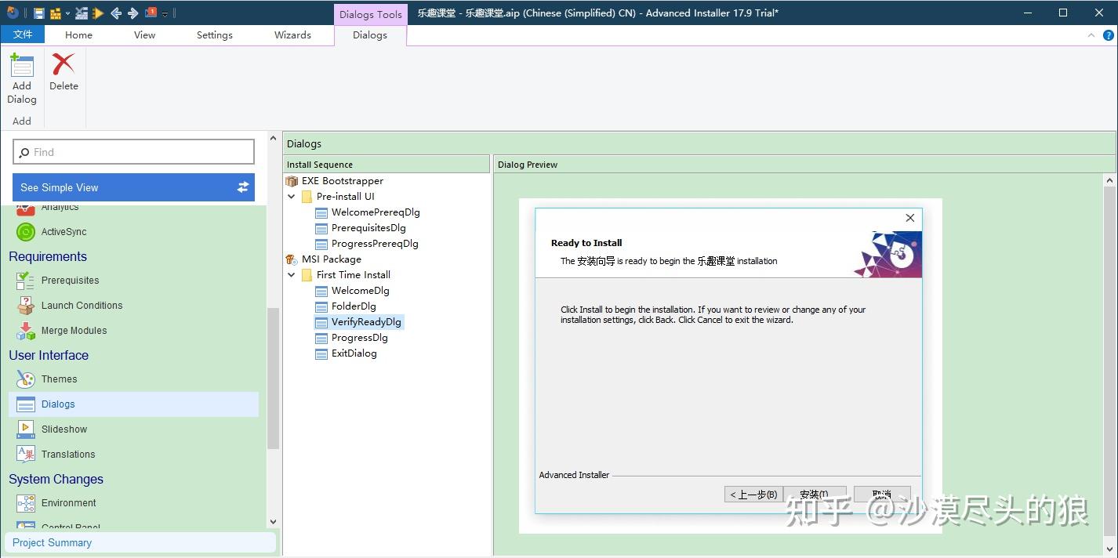
Task: Switch to the Home ribbon tab
Action: pos(78,34)
